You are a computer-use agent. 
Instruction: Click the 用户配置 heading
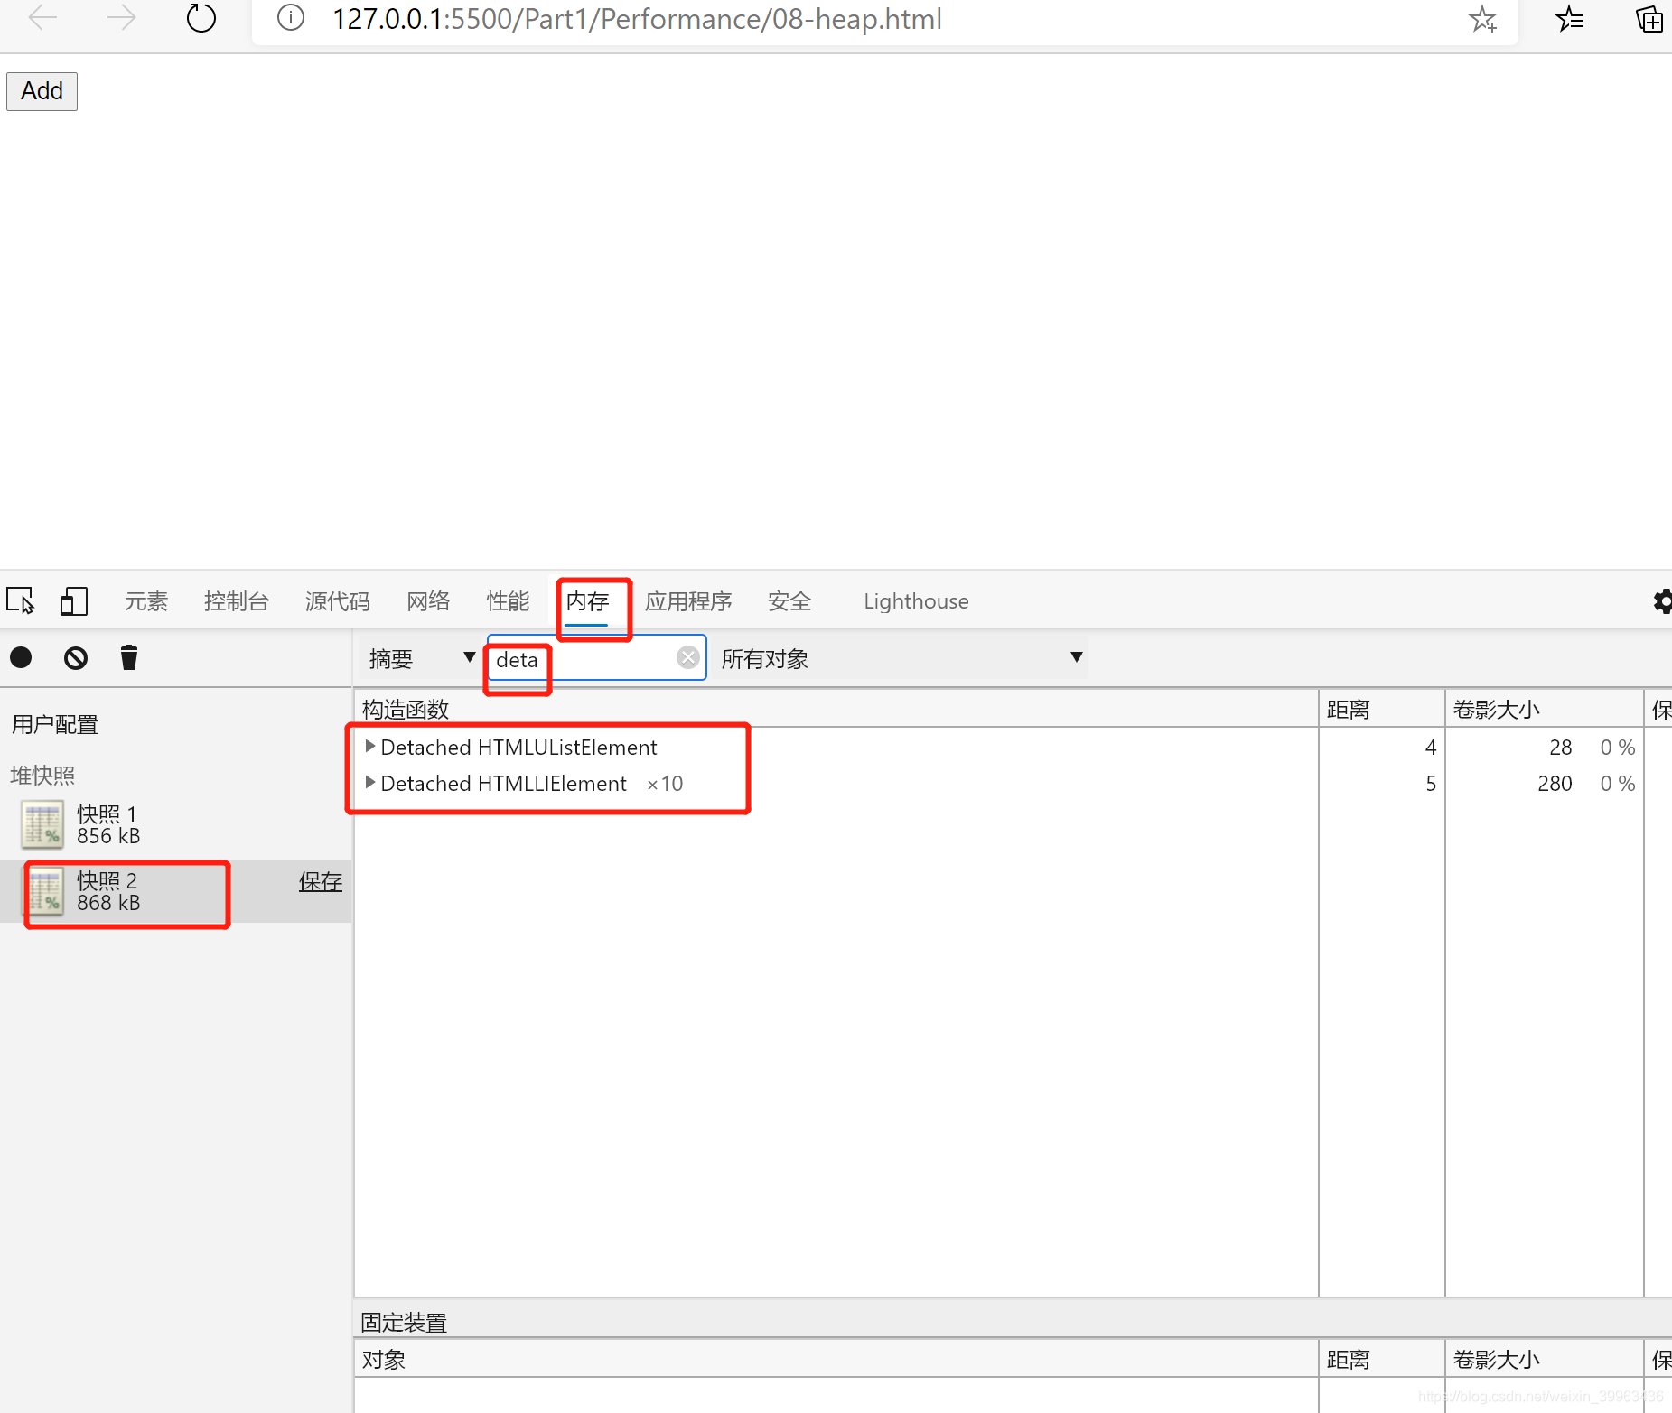(54, 724)
